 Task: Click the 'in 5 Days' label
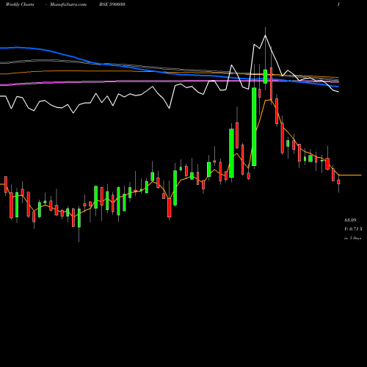pyautogui.click(x=352, y=238)
